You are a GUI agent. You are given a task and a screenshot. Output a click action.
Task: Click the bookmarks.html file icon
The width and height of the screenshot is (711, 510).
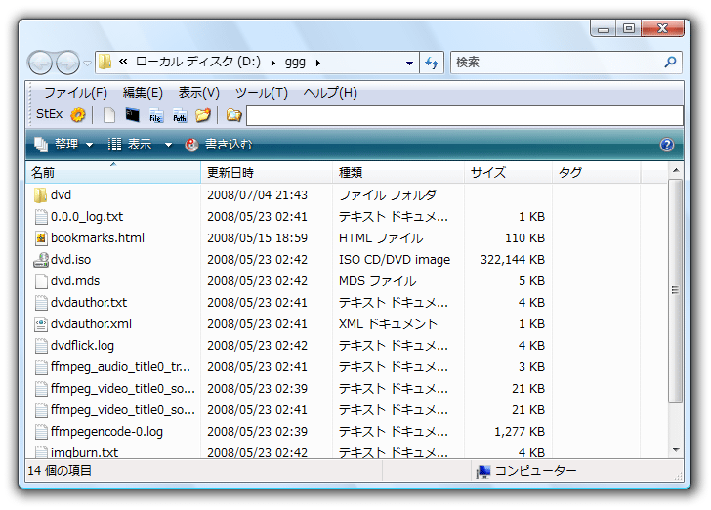coord(41,238)
